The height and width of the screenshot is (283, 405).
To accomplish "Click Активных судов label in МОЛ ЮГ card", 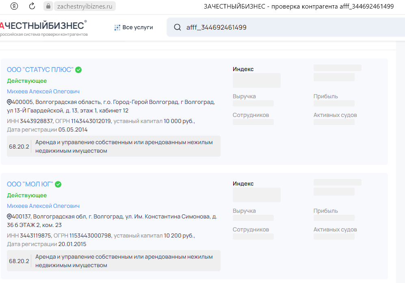I will point(335,229).
